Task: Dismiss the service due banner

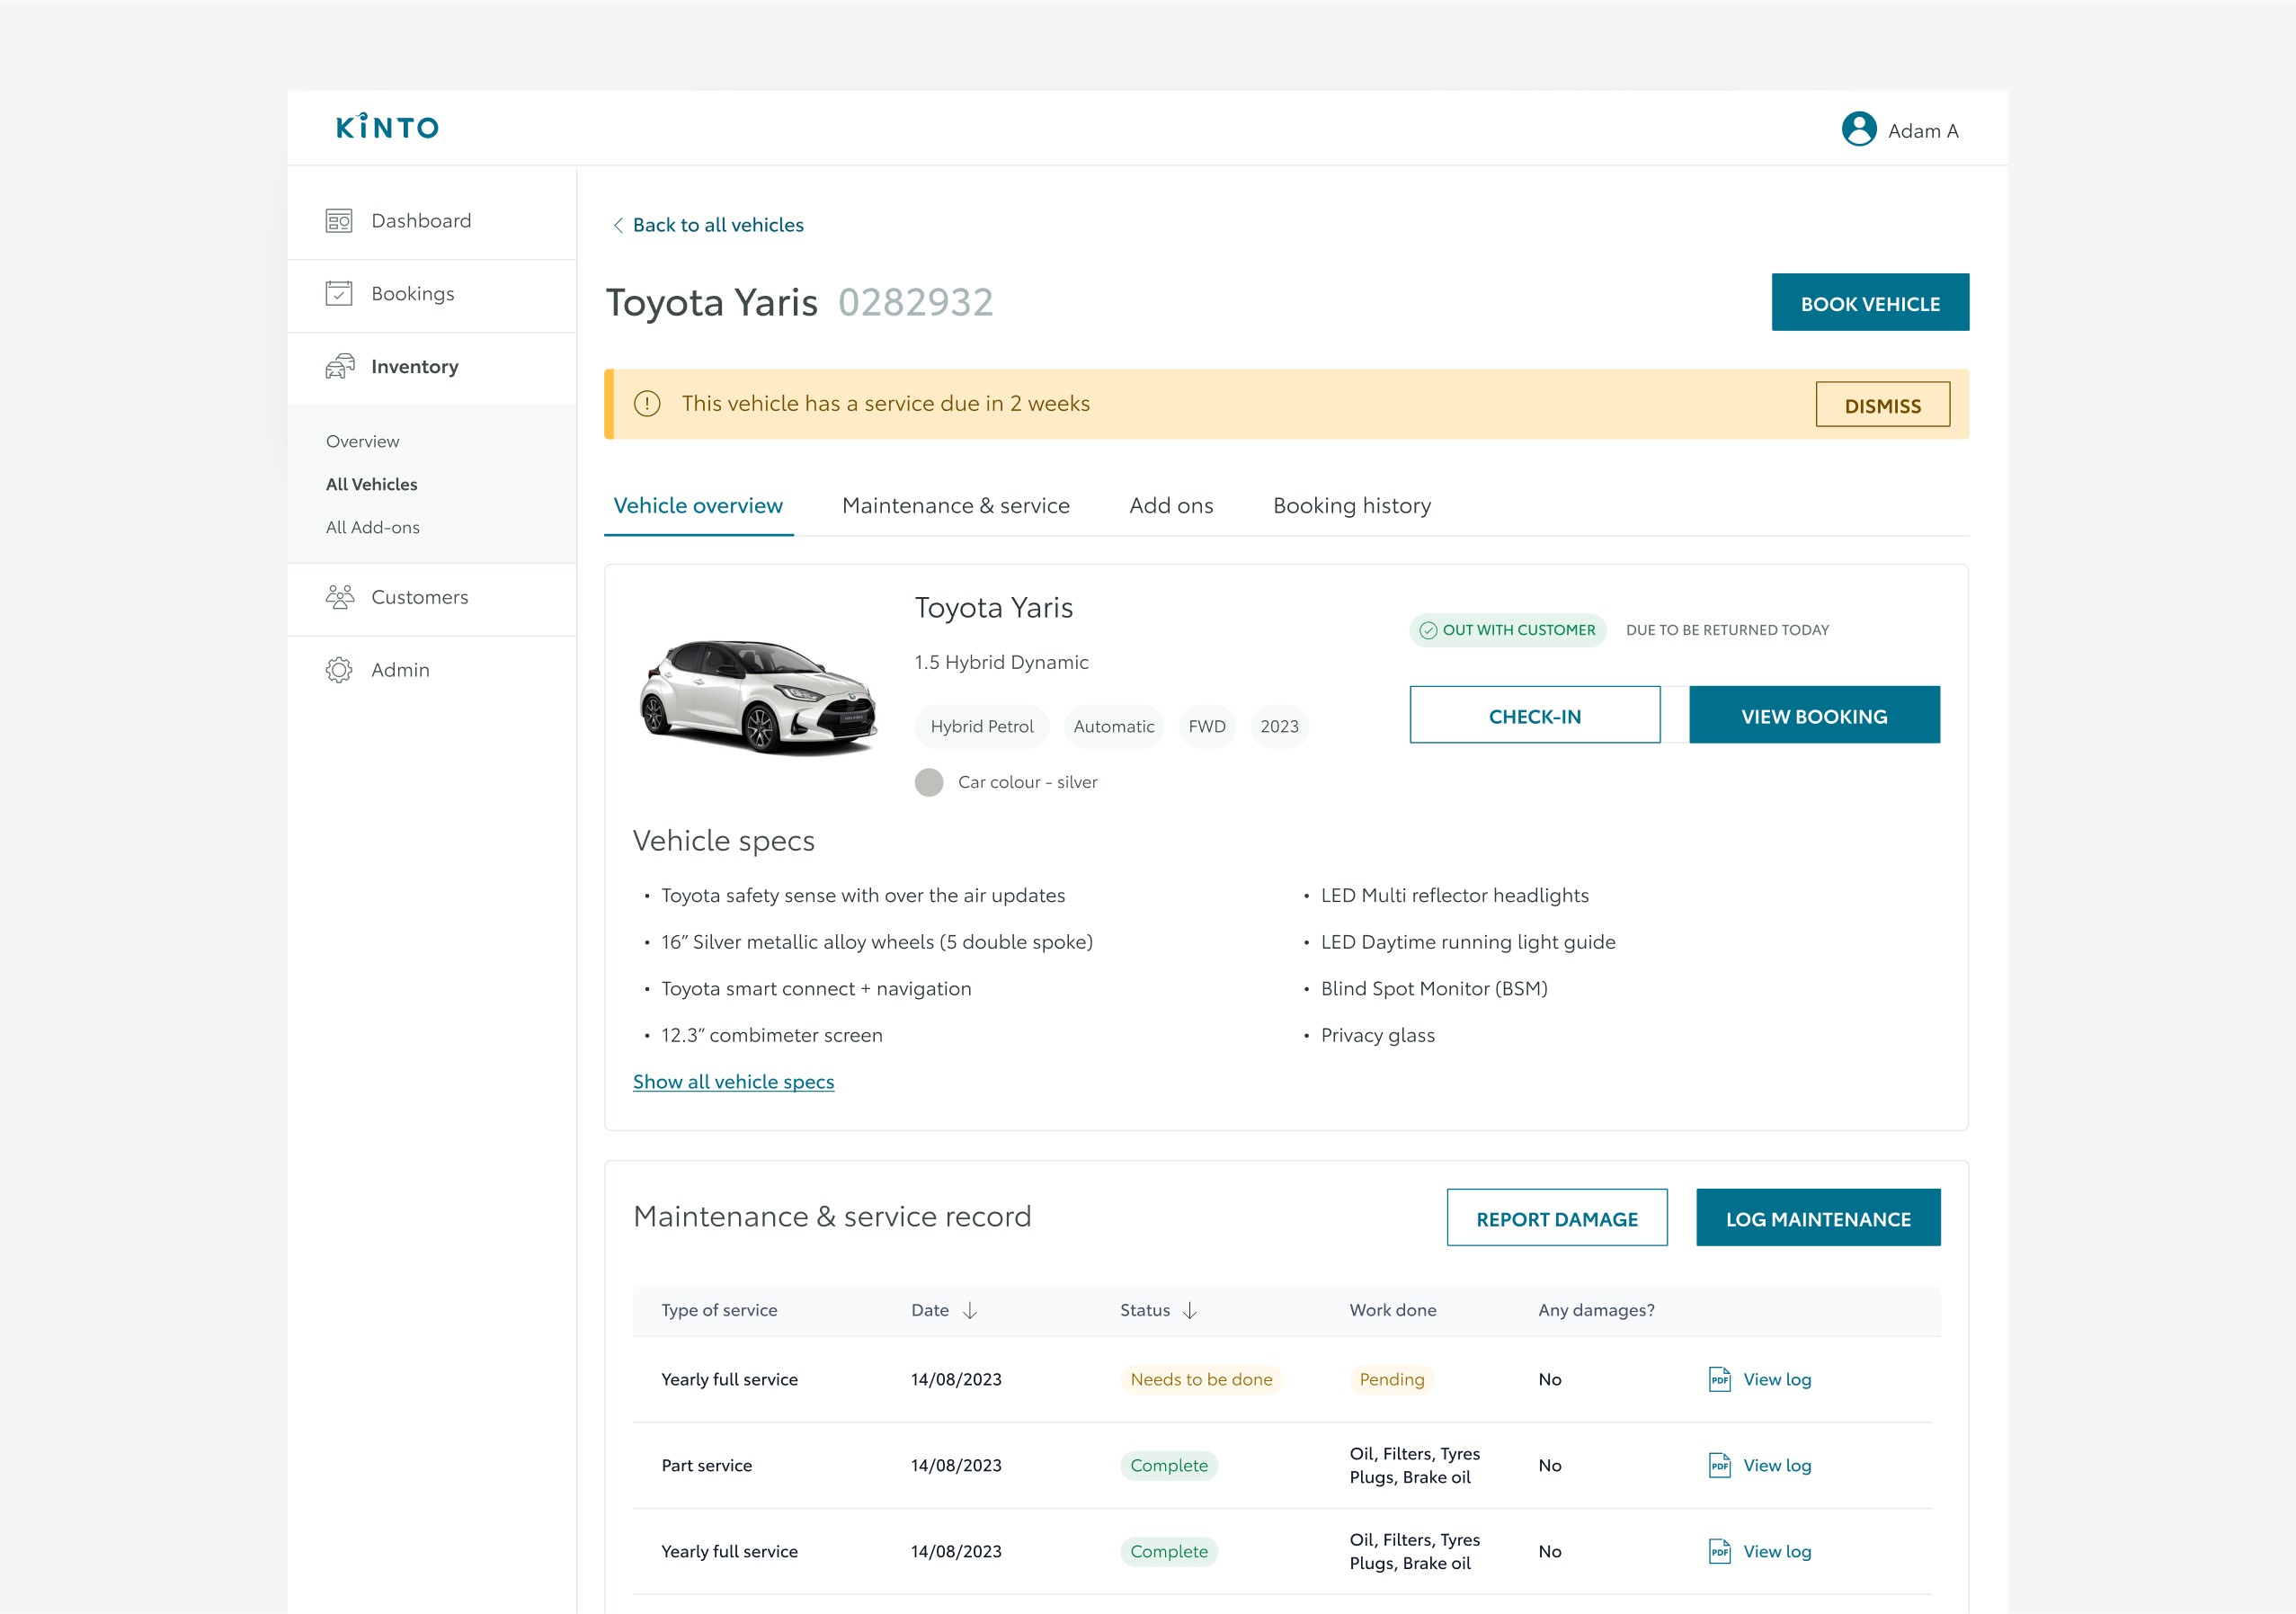Action: pyautogui.click(x=1882, y=405)
